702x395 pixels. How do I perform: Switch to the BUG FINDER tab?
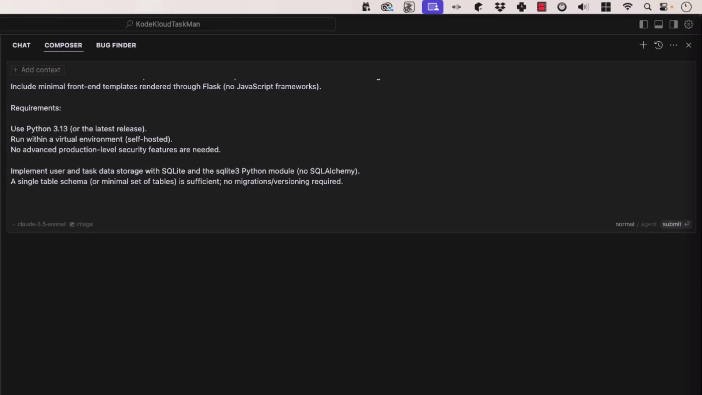pos(116,45)
